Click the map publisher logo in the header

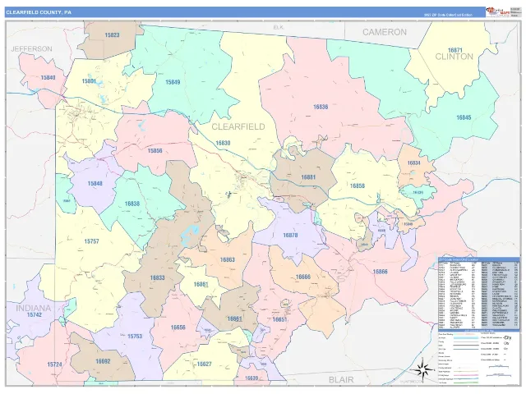click(x=498, y=12)
